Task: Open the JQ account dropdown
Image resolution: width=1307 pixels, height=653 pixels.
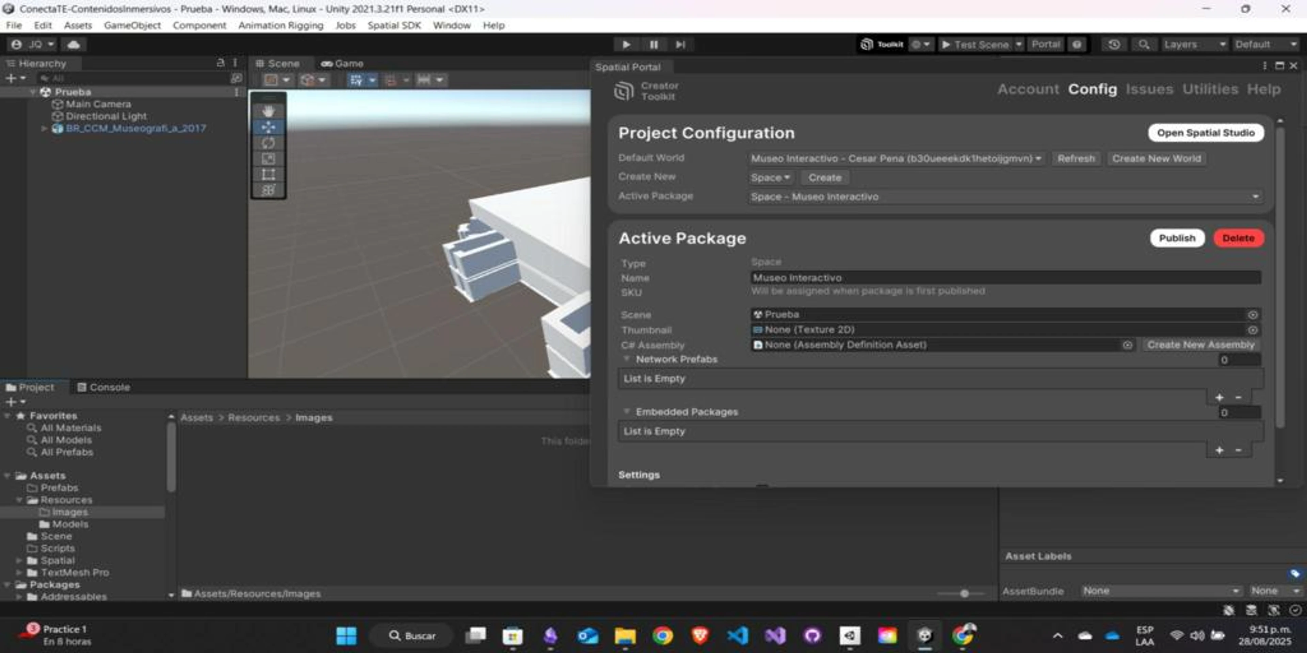Action: tap(33, 45)
